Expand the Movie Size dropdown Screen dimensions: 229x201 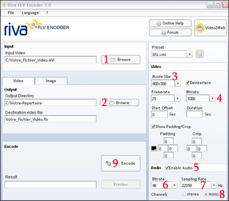click(178, 84)
